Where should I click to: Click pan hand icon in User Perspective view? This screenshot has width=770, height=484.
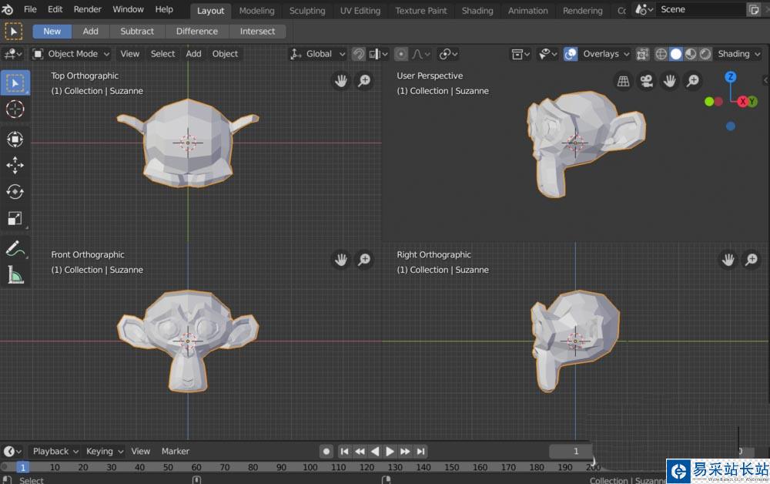coord(670,81)
